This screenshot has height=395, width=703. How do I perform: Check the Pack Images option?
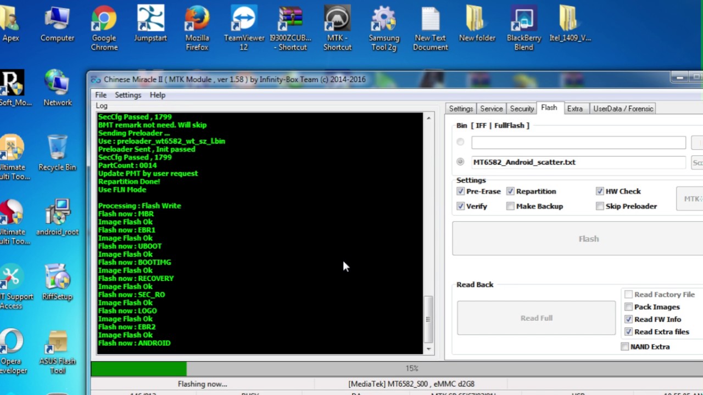click(x=628, y=307)
